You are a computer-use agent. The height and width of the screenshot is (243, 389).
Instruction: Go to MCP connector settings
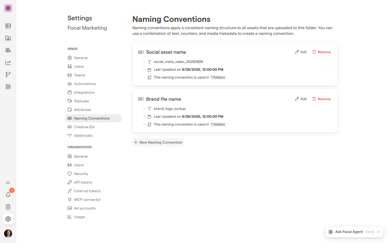[93, 200]
